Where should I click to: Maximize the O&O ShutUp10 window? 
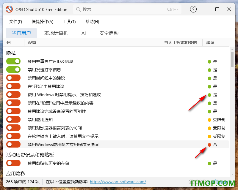217,9
